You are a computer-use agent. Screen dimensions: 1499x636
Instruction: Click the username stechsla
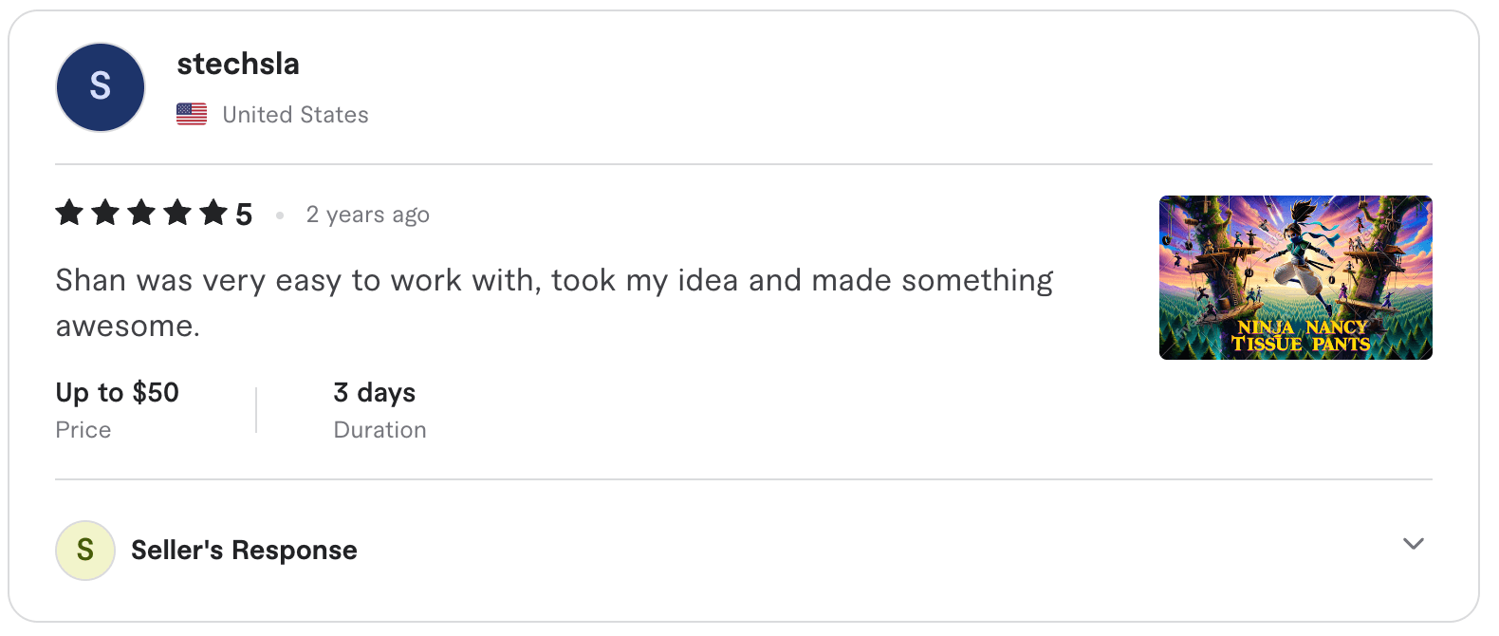pyautogui.click(x=237, y=64)
